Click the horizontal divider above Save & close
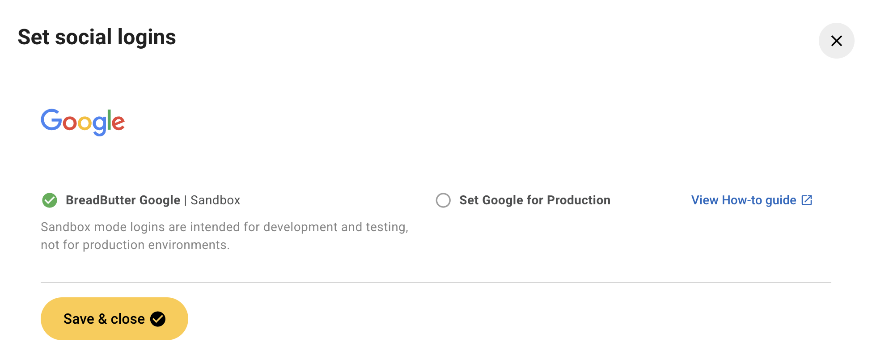The image size is (872, 355). pyautogui.click(x=436, y=283)
